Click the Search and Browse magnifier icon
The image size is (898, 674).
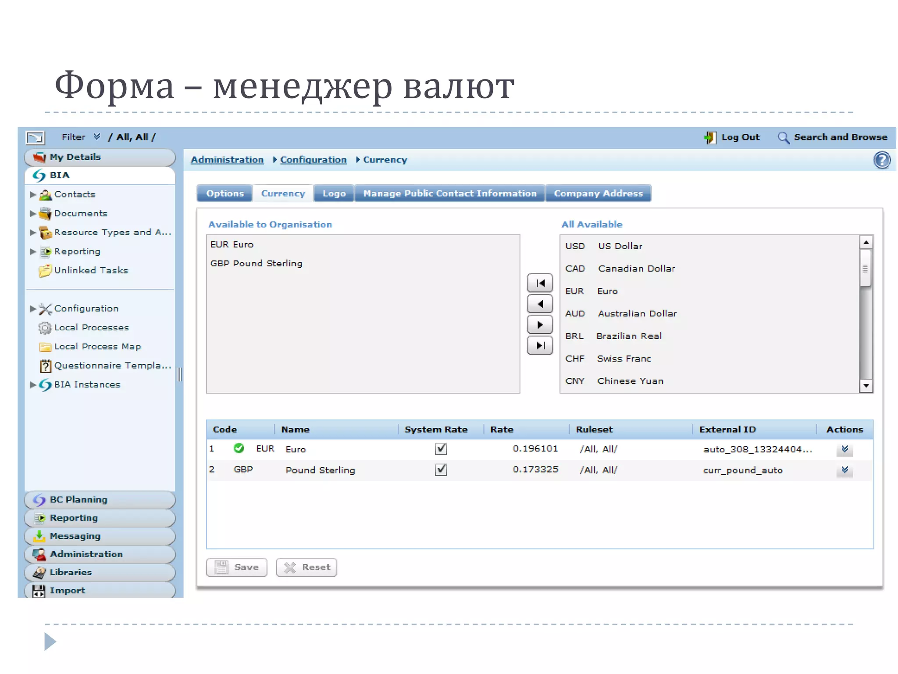tap(783, 138)
